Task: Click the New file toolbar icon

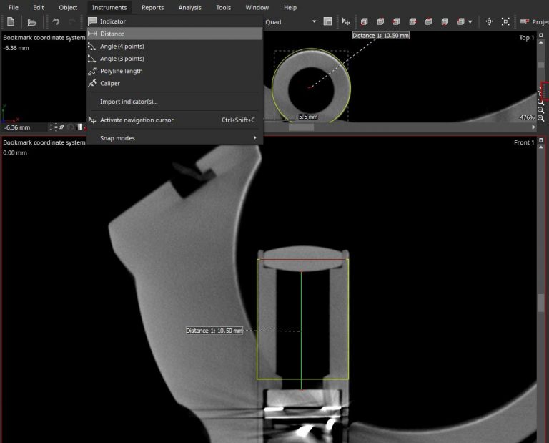Action: click(11, 21)
